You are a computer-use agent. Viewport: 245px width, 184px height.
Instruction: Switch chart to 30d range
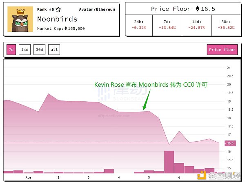39,50
